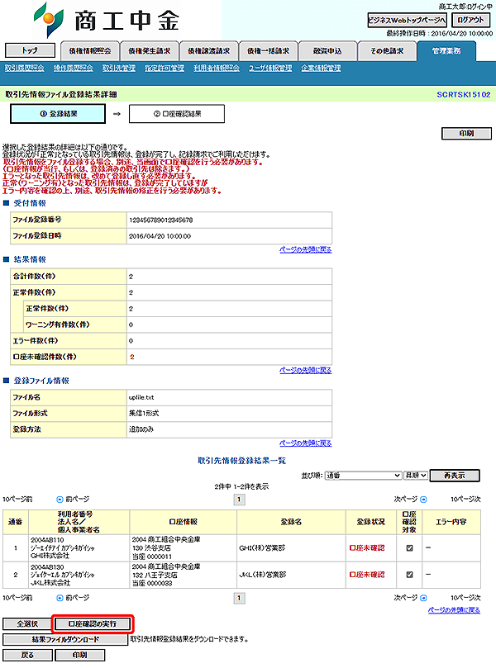The width and height of the screenshot is (496, 668).
Task: Toggle 口座確認対象 checkbox for GHI(株)営業部 row
Action: tap(409, 548)
